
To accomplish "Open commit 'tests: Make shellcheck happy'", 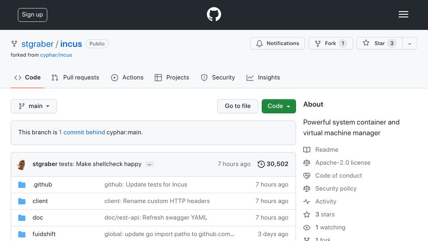I will click(100, 164).
